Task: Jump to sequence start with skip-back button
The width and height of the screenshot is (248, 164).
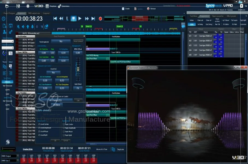Action: (55, 19)
